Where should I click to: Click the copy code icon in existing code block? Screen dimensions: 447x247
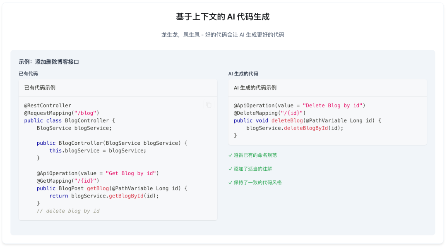(209, 105)
